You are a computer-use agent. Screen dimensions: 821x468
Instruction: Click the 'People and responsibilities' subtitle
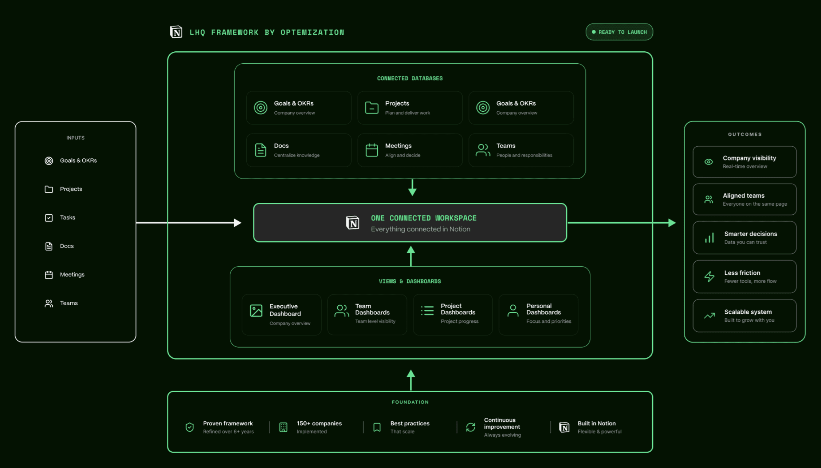click(524, 155)
